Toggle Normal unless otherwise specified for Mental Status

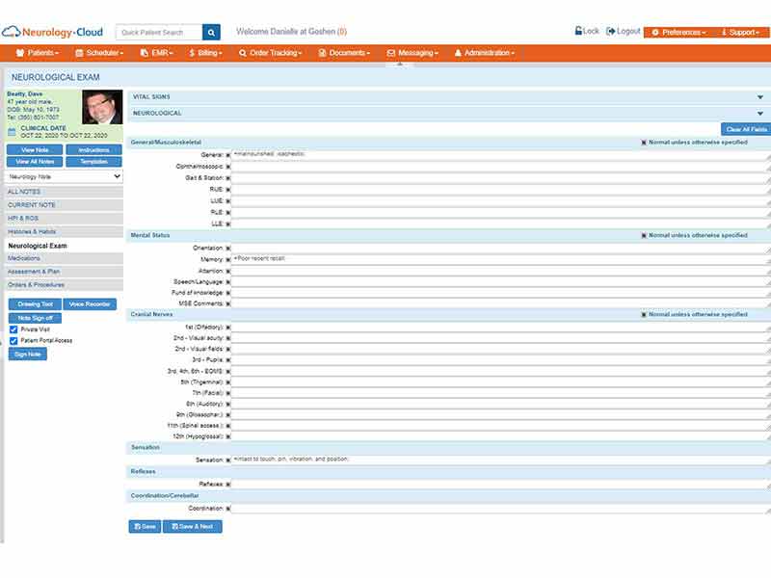click(644, 235)
